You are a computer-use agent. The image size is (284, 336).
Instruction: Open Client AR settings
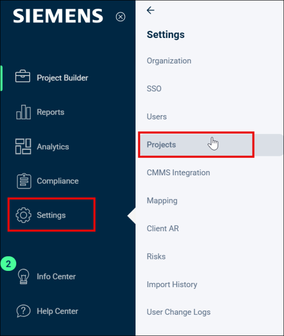[x=163, y=229]
